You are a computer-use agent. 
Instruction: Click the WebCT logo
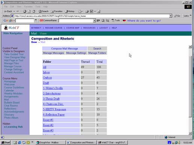pyautogui.click(x=11, y=28)
